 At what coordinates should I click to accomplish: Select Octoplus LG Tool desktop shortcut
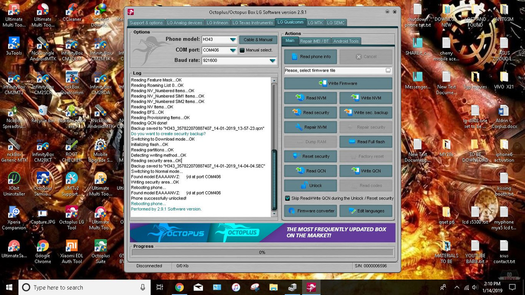[x=72, y=218]
